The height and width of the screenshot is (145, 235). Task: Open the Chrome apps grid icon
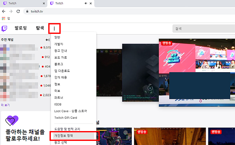(3, 18)
